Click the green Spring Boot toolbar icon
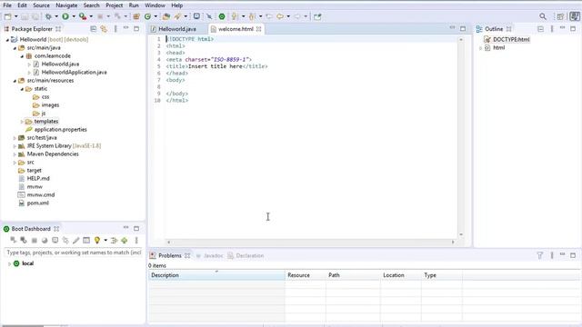Screen dimensions: 582x327 tap(222, 16)
